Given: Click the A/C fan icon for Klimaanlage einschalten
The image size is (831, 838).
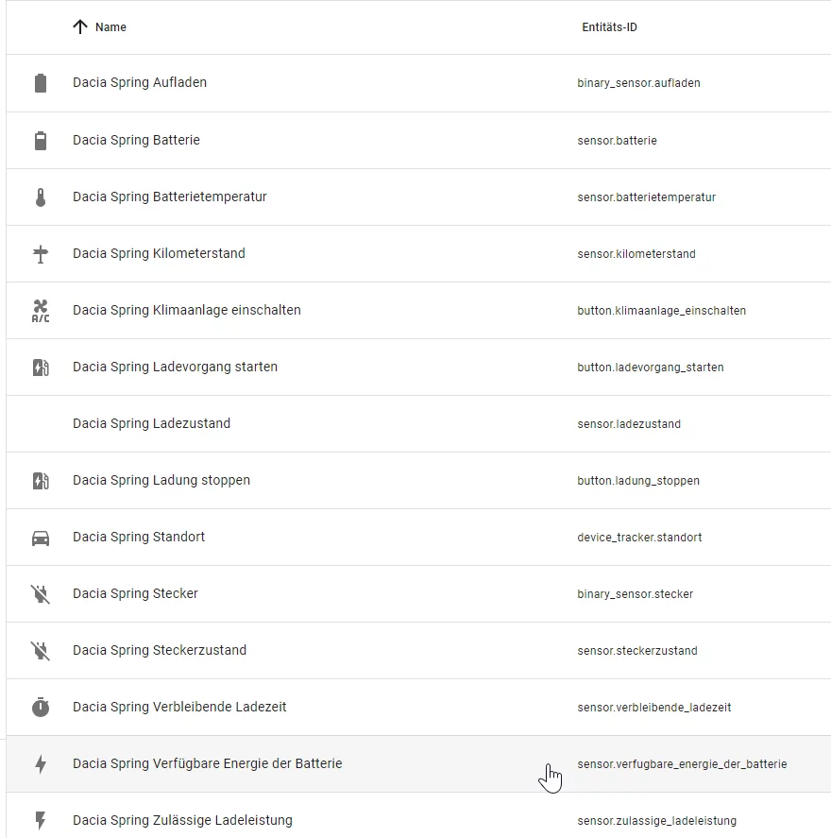Looking at the screenshot, I should pyautogui.click(x=41, y=311).
